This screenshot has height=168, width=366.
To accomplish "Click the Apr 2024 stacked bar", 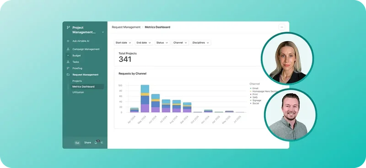I will point(135,110).
